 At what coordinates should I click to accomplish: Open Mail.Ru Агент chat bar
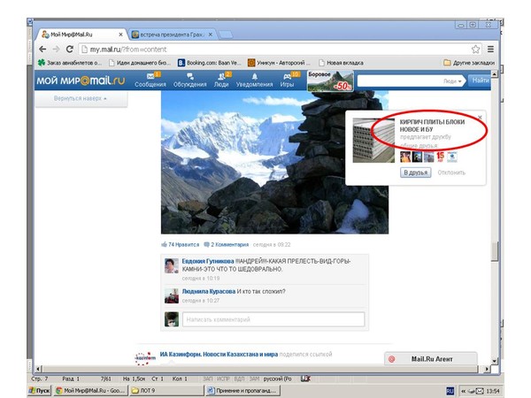pos(431,359)
